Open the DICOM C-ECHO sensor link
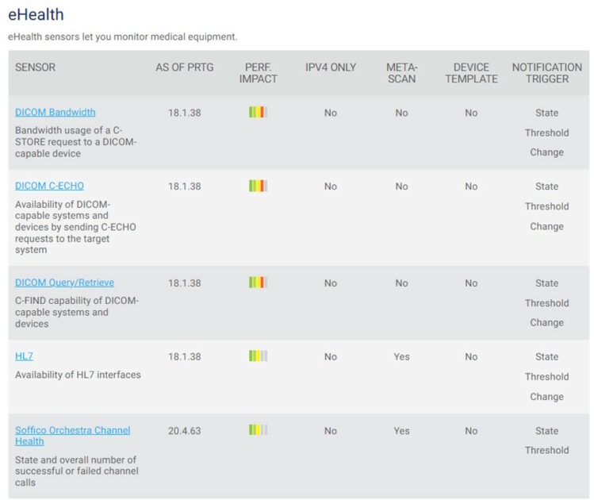The height and width of the screenshot is (500, 594). (x=49, y=186)
